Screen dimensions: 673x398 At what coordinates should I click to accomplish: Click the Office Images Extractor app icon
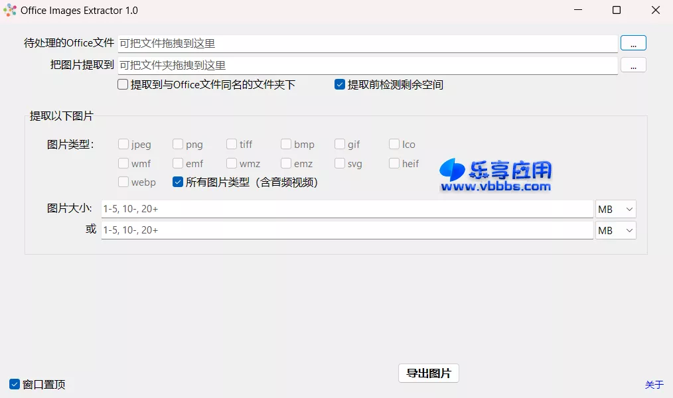tap(10, 10)
